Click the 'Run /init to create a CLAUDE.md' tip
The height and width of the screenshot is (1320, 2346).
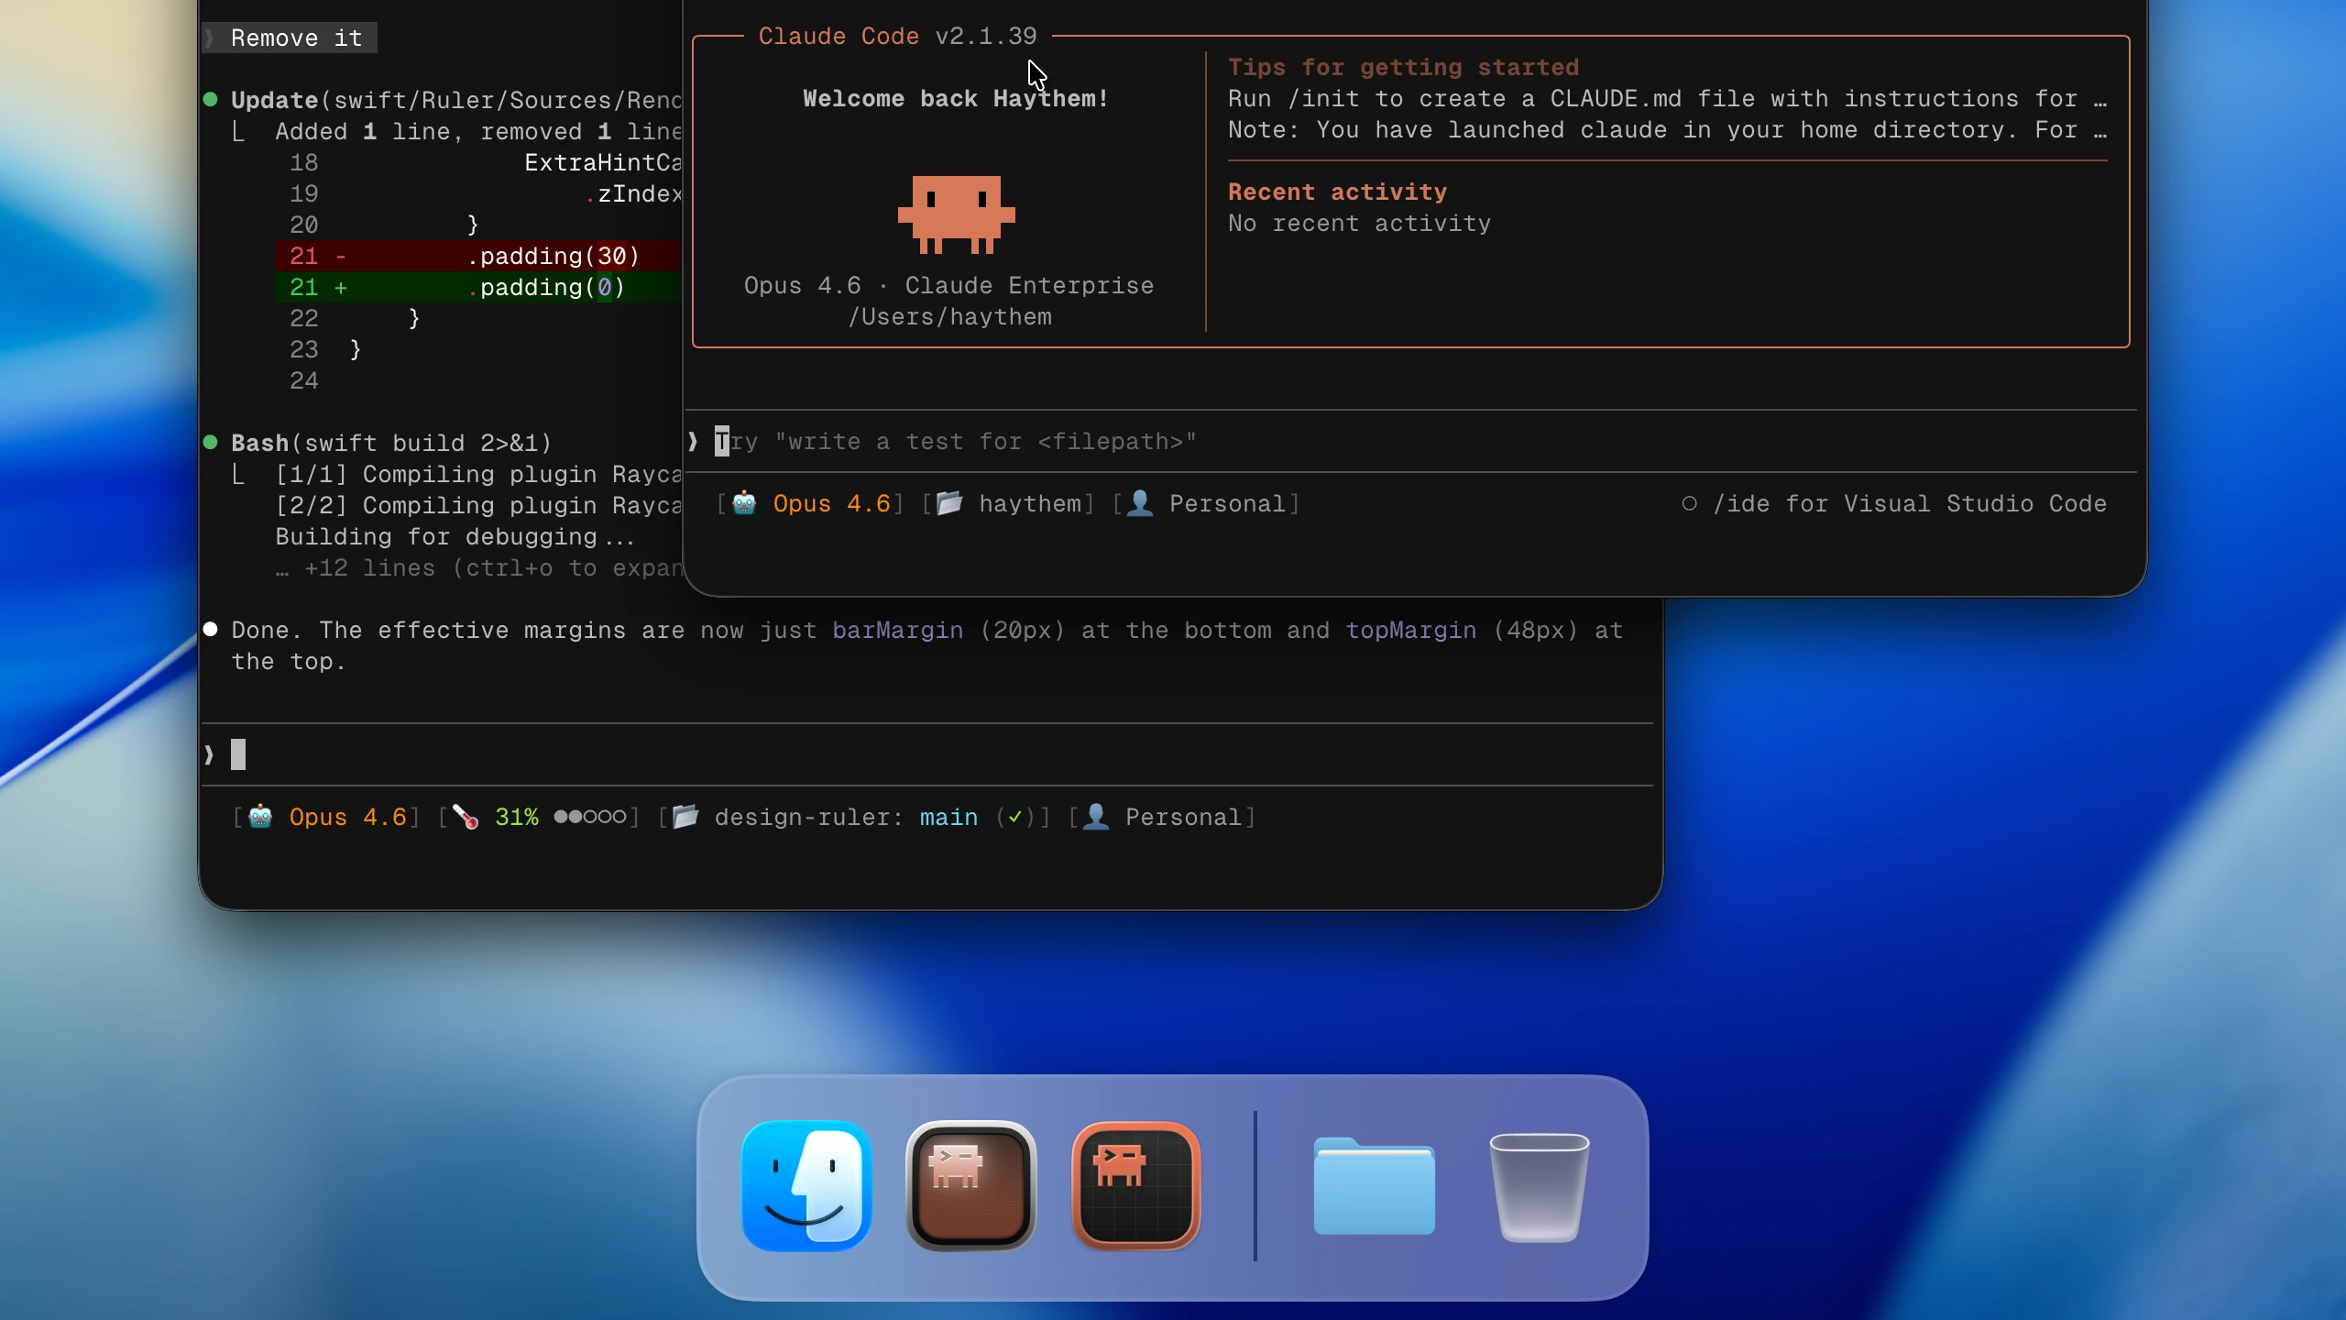pos(1668,98)
